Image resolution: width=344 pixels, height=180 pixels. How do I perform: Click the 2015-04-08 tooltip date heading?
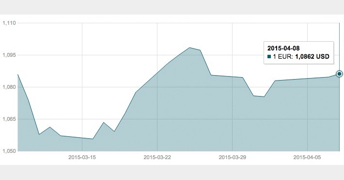coord(283,49)
